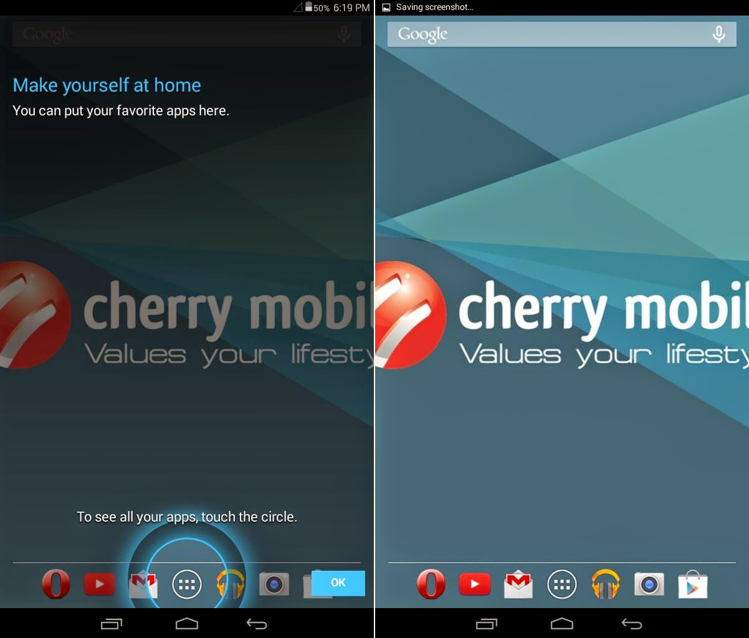Screen dimensions: 749x638
Task: Tap 'You can put your favorite apps here.'
Action: pos(121,111)
